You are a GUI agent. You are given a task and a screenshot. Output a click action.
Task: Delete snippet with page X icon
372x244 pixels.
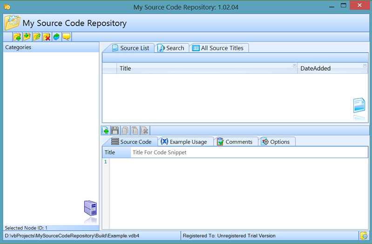coord(144,131)
